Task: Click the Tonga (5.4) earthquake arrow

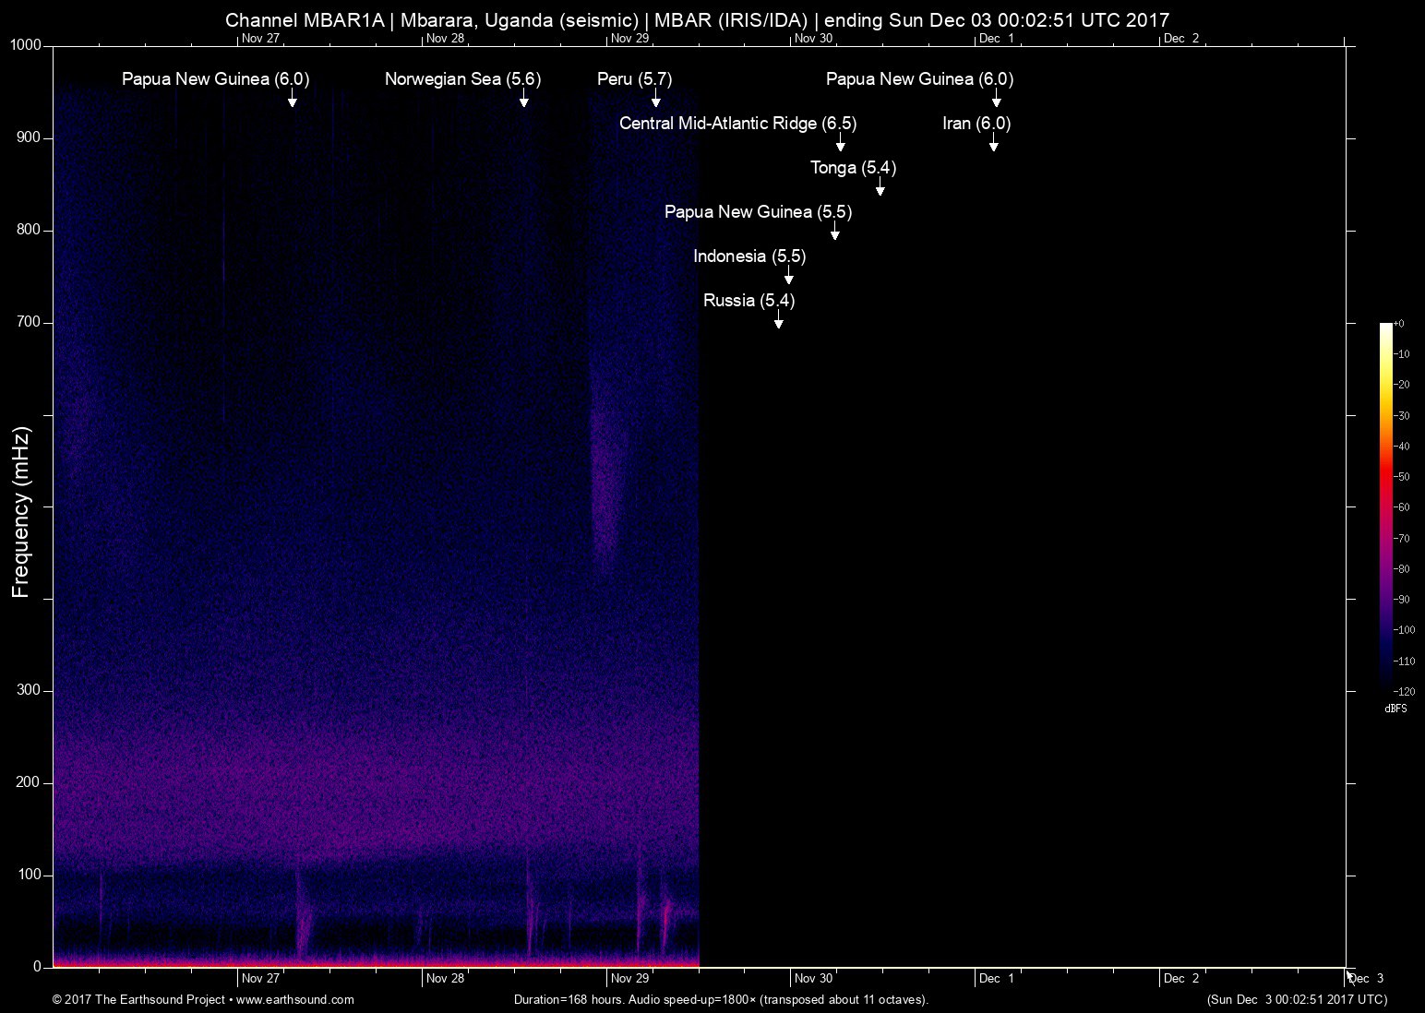Action: (x=880, y=189)
